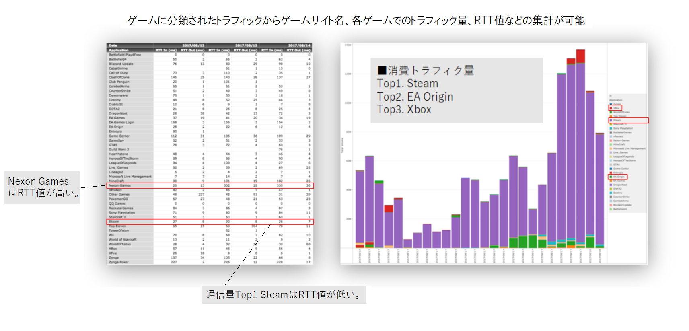Viewport: 689px width, 331px height.
Task: Click the 2017/08/12 date column header
Action: 193,45
